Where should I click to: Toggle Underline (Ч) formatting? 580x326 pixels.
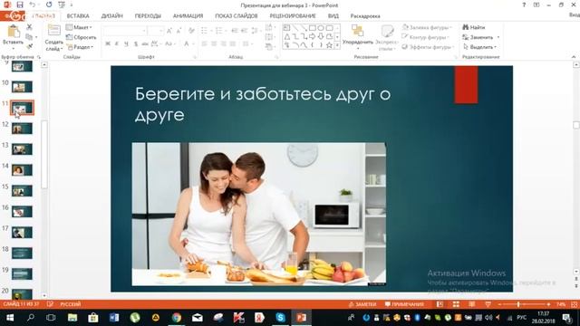(126, 43)
